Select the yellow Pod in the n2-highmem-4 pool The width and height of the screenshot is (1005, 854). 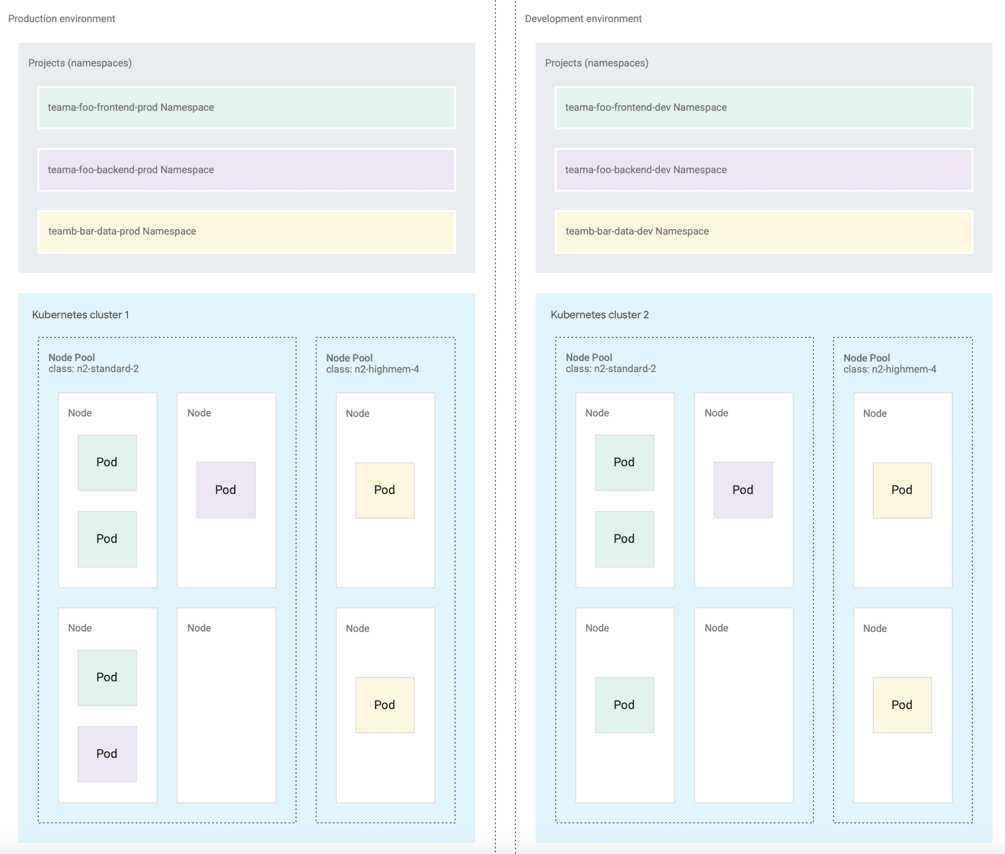pos(384,489)
